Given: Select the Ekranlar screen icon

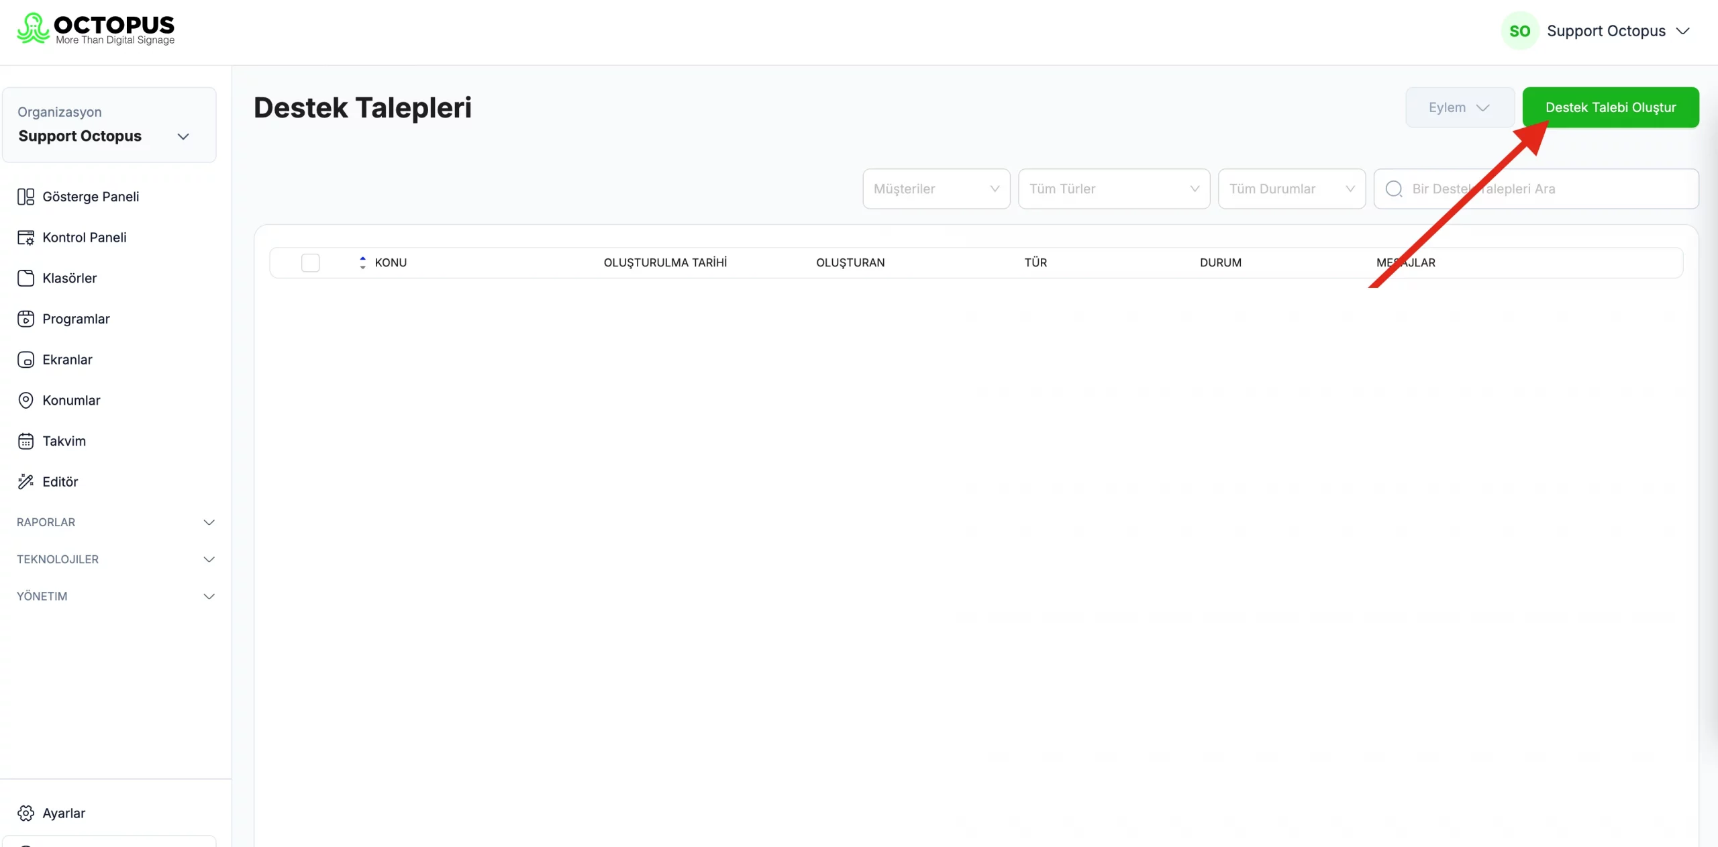Looking at the screenshot, I should 26,360.
